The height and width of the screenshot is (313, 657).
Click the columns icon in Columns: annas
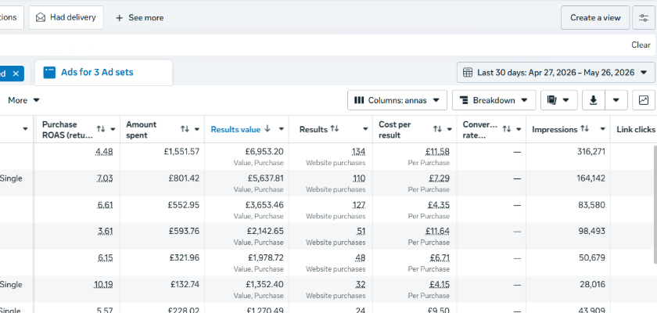[x=359, y=100]
